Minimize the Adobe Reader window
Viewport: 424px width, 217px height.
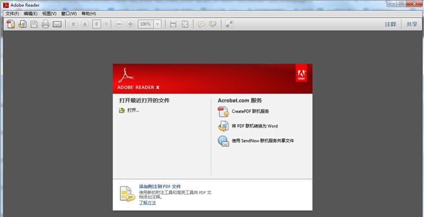pos(391,3)
